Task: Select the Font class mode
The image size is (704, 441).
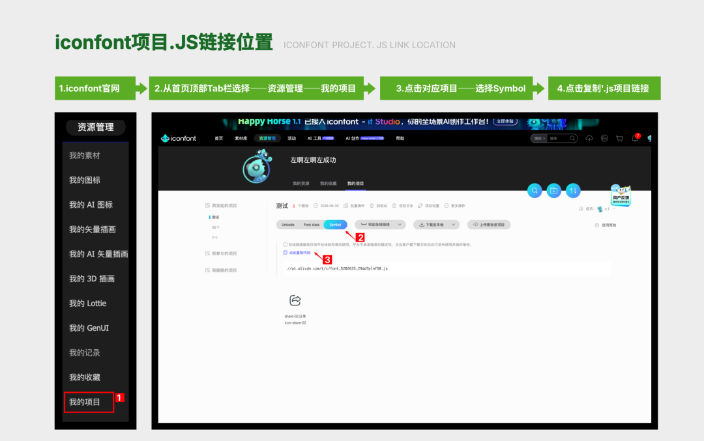Action: click(311, 225)
